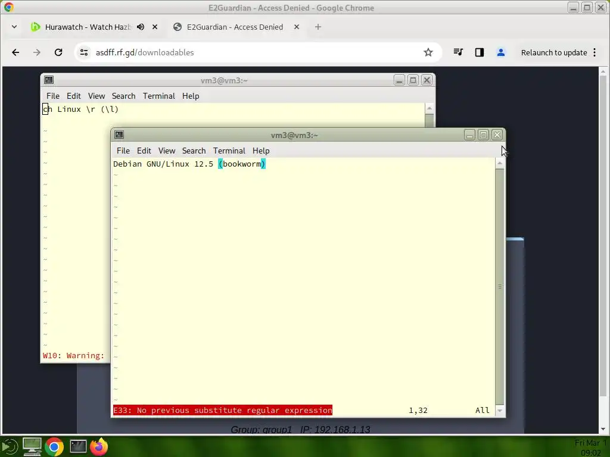Close the Hurawatch tab

pos(155,27)
